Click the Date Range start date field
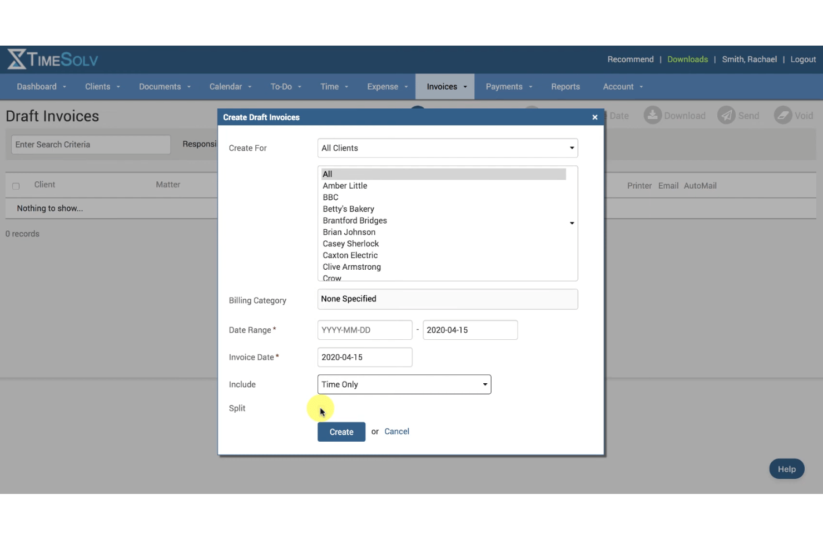The width and height of the screenshot is (823, 549). (x=365, y=330)
